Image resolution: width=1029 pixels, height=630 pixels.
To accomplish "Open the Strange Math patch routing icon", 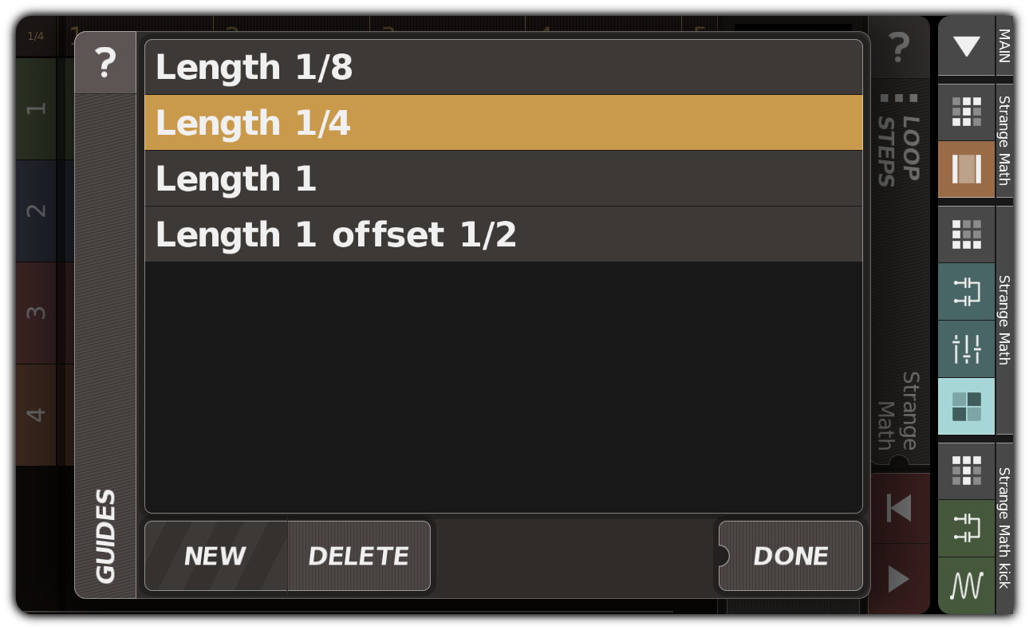I will pyautogui.click(x=966, y=292).
